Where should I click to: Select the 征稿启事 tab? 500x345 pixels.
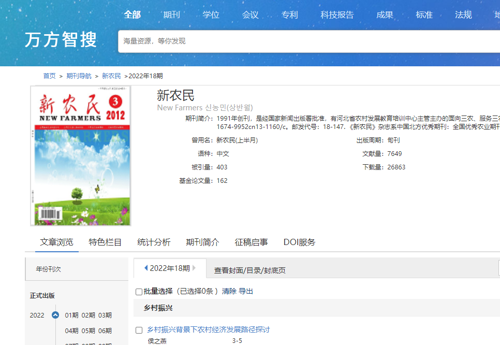click(x=251, y=242)
